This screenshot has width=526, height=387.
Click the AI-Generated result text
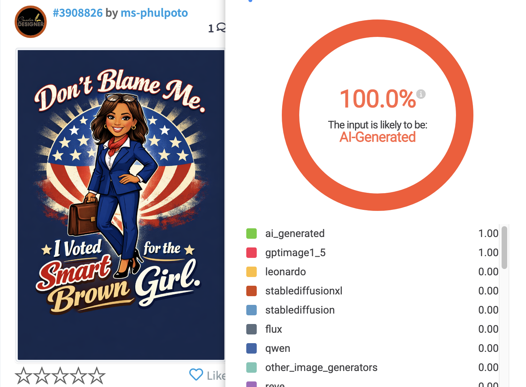378,137
